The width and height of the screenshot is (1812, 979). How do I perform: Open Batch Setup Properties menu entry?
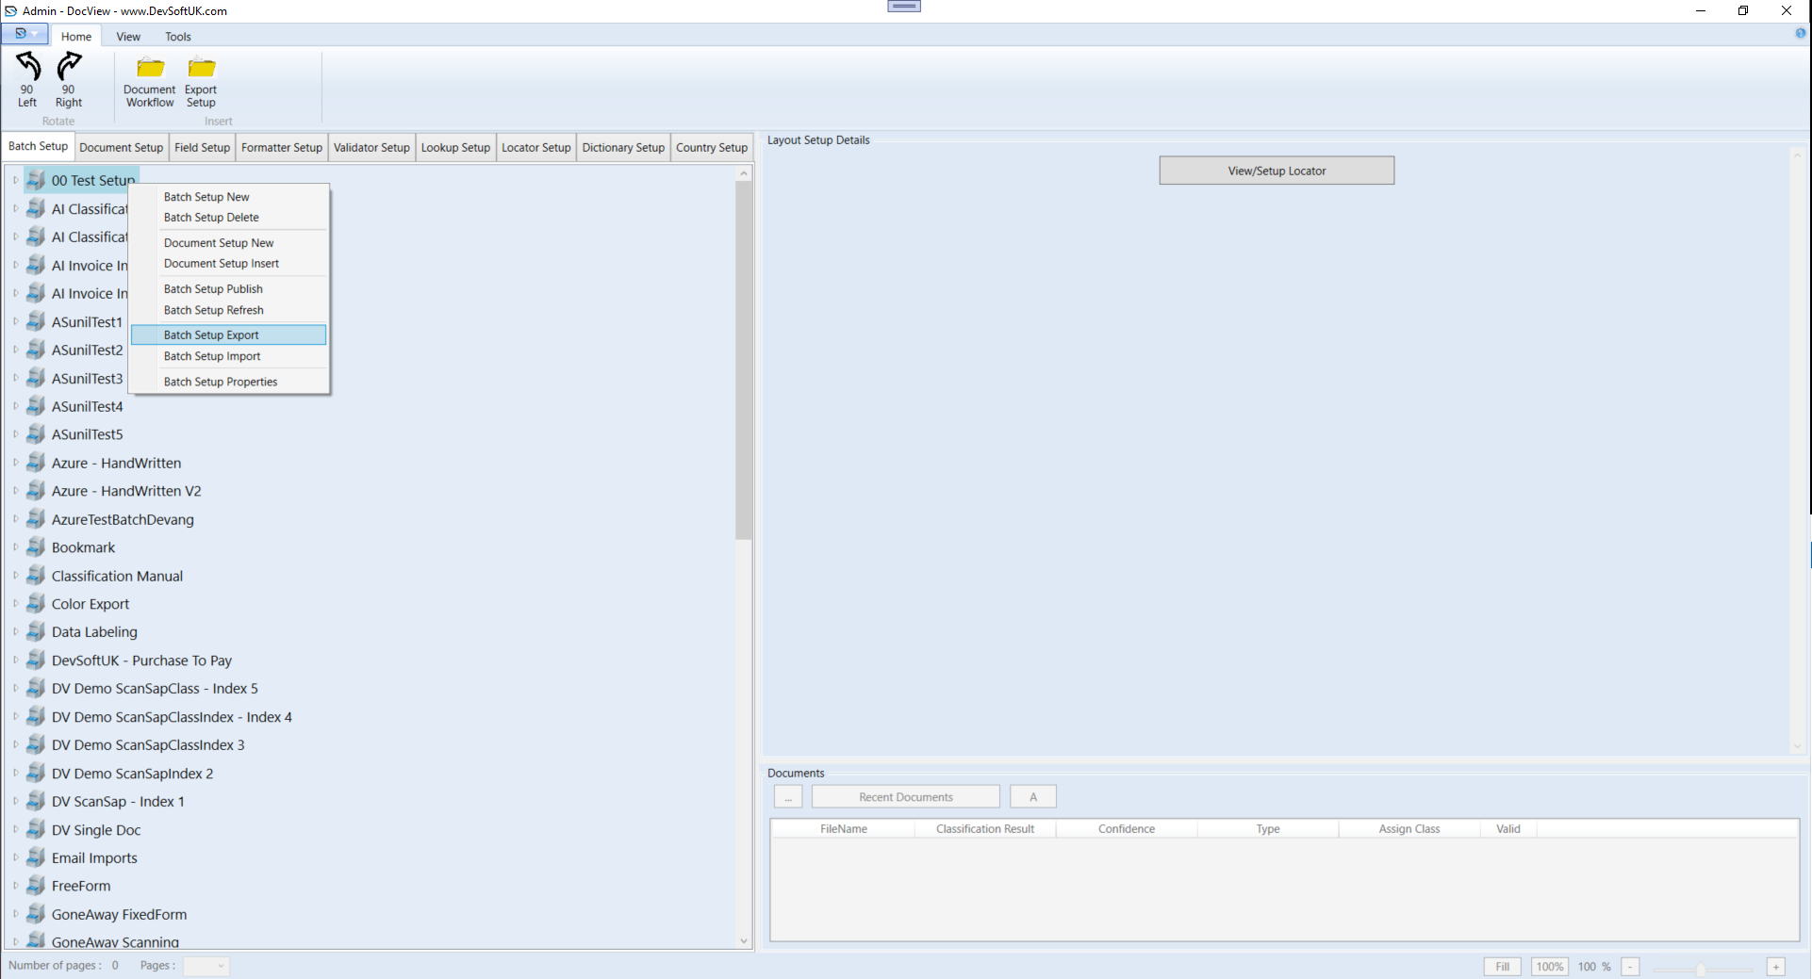229,382
